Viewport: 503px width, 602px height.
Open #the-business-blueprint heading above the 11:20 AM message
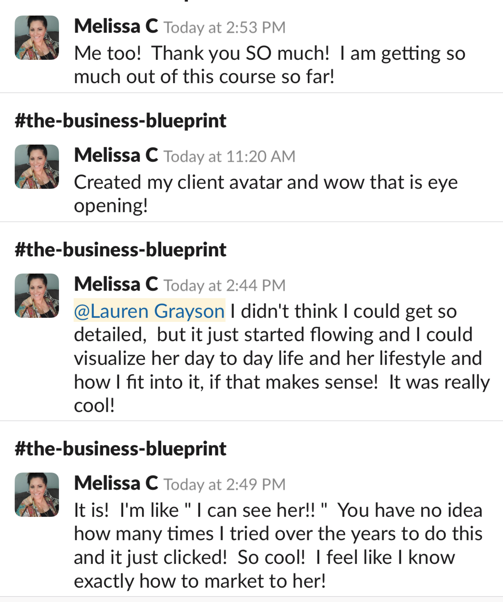pos(120,121)
